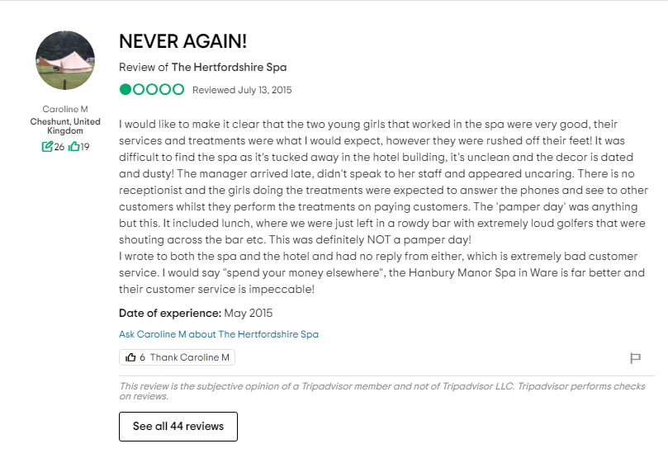This screenshot has height=458, width=668.
Task: Click Cheshunt, United Kingdom location text
Action: [65, 126]
